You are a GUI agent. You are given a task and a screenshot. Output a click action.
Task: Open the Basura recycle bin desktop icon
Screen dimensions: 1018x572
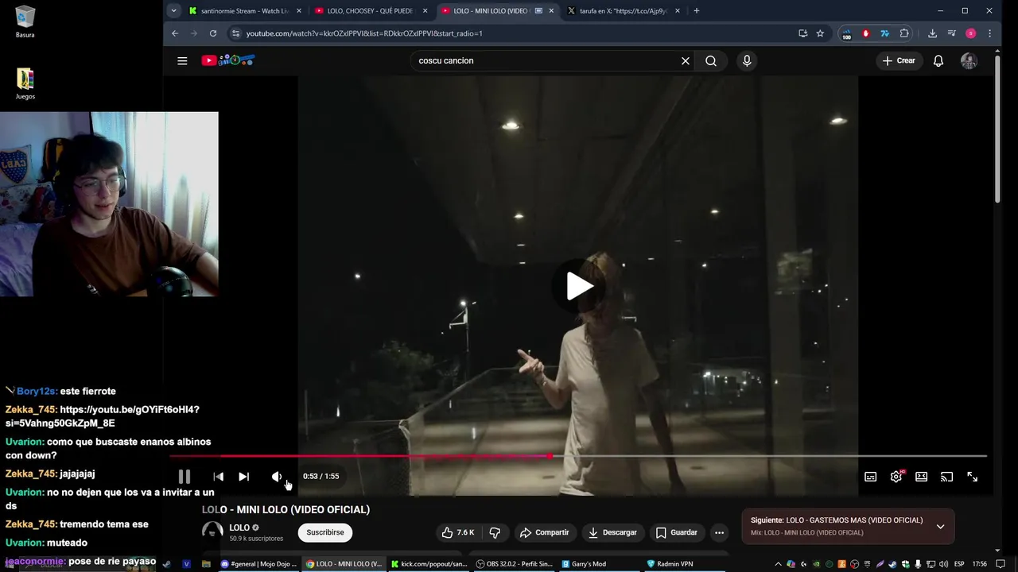tap(25, 21)
